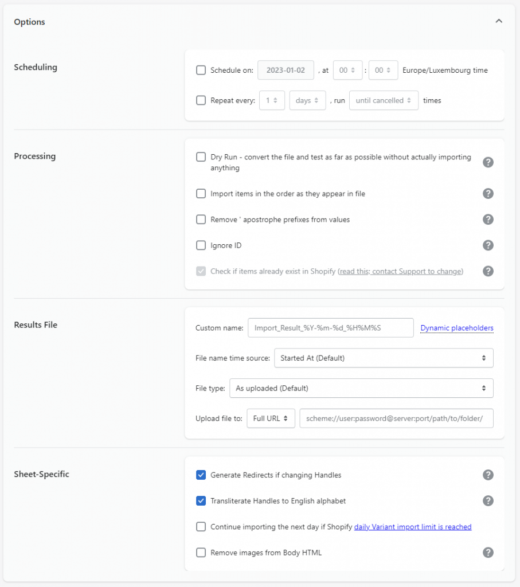Image resolution: width=520 pixels, height=587 pixels.
Task: Open the until cancelled run limit selector
Action: point(384,100)
